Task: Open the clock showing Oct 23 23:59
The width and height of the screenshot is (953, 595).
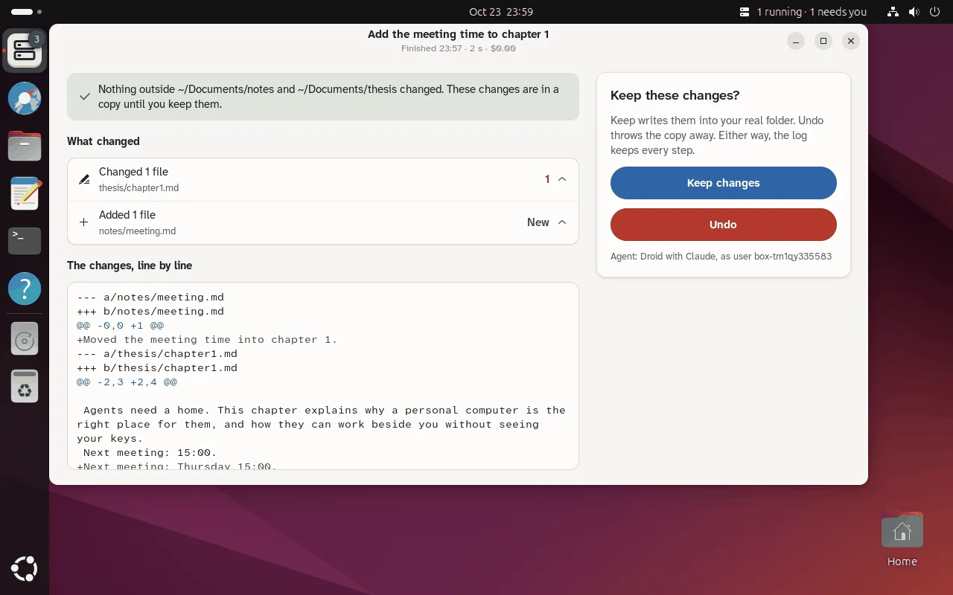Action: [501, 12]
